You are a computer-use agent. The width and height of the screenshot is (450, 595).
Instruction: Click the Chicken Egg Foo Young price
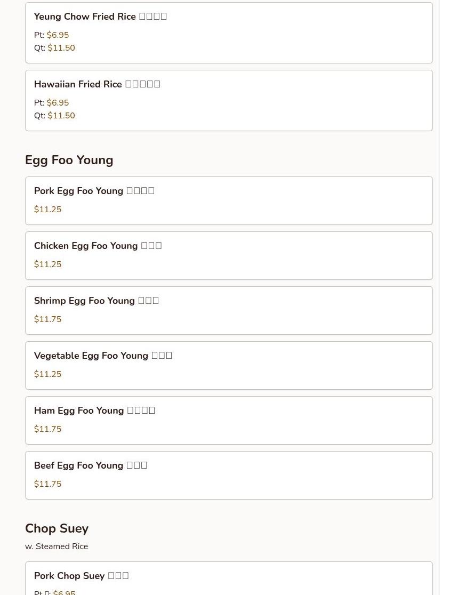click(x=47, y=264)
